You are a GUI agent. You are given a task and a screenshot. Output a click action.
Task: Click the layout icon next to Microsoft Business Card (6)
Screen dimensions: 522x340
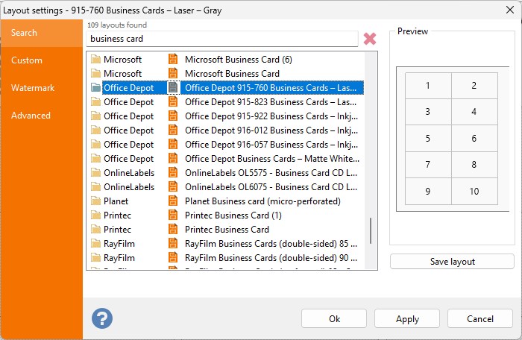click(173, 59)
